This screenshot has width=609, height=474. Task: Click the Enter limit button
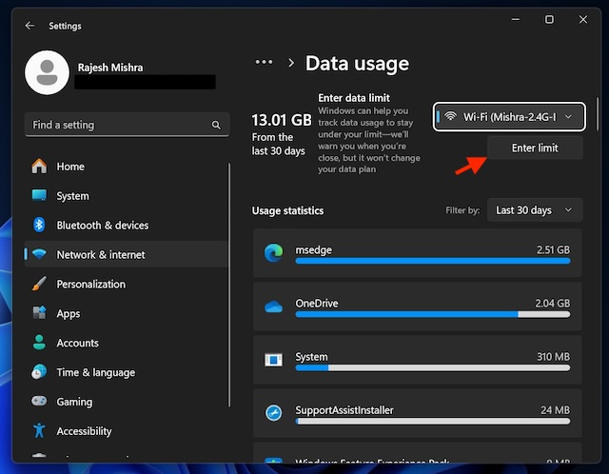coord(535,148)
